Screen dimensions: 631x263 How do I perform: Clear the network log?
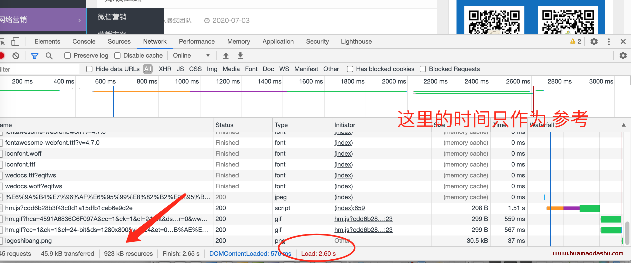[16, 56]
